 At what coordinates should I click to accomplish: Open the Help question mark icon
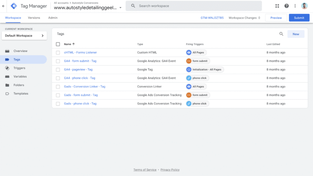(x=287, y=6)
